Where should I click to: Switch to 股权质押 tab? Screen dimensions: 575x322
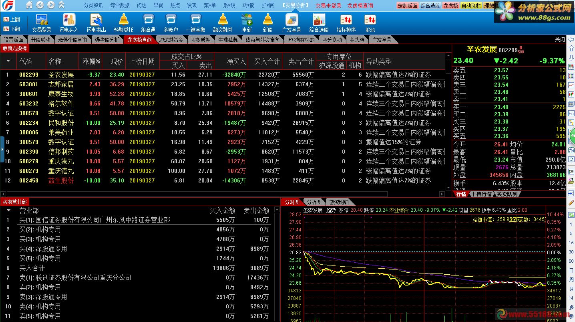tap(201, 40)
